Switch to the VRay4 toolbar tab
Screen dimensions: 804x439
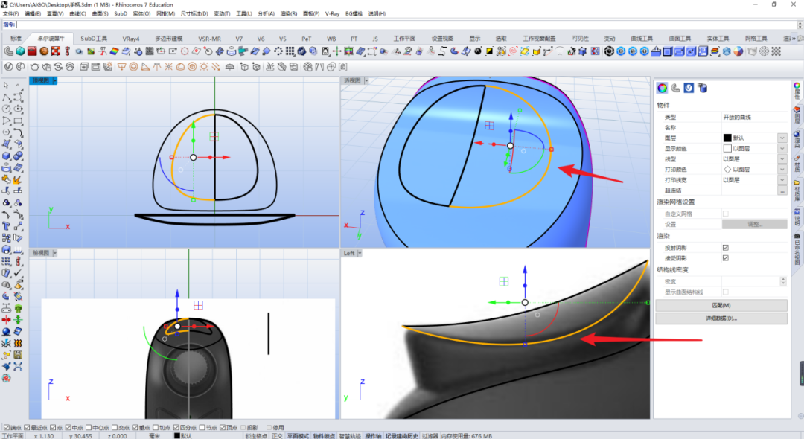(x=131, y=39)
